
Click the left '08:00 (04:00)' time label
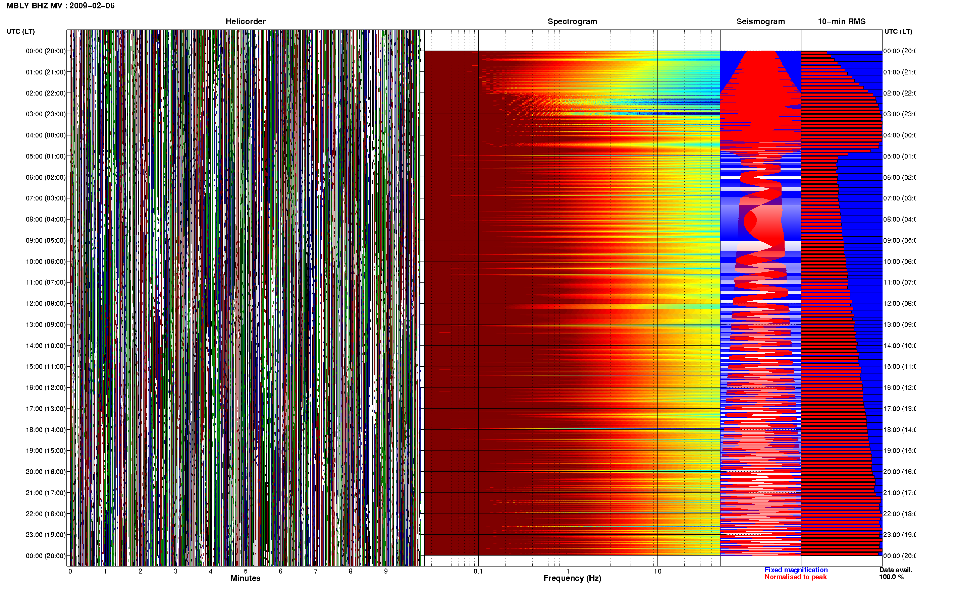46,219
